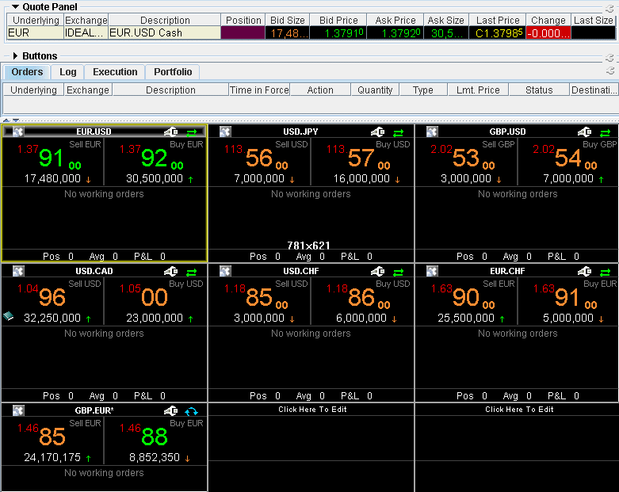Click the Last Price column header

[x=498, y=20]
